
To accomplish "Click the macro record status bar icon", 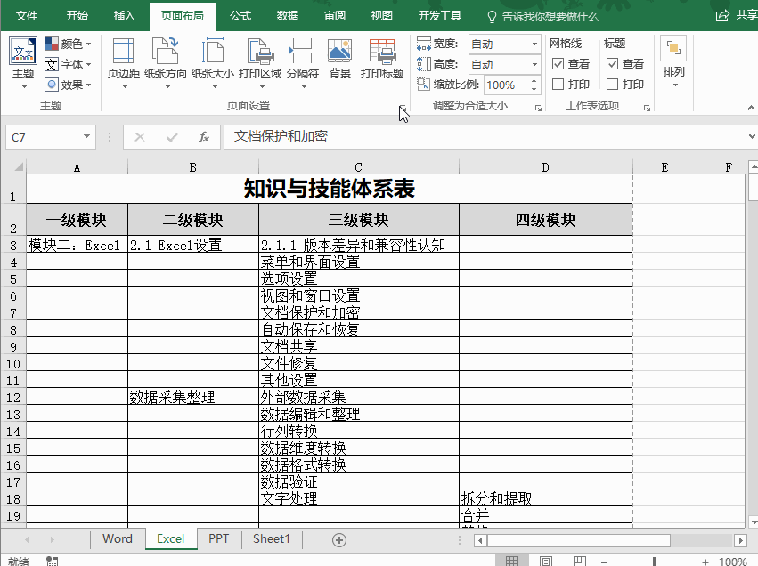I will (x=52, y=562).
